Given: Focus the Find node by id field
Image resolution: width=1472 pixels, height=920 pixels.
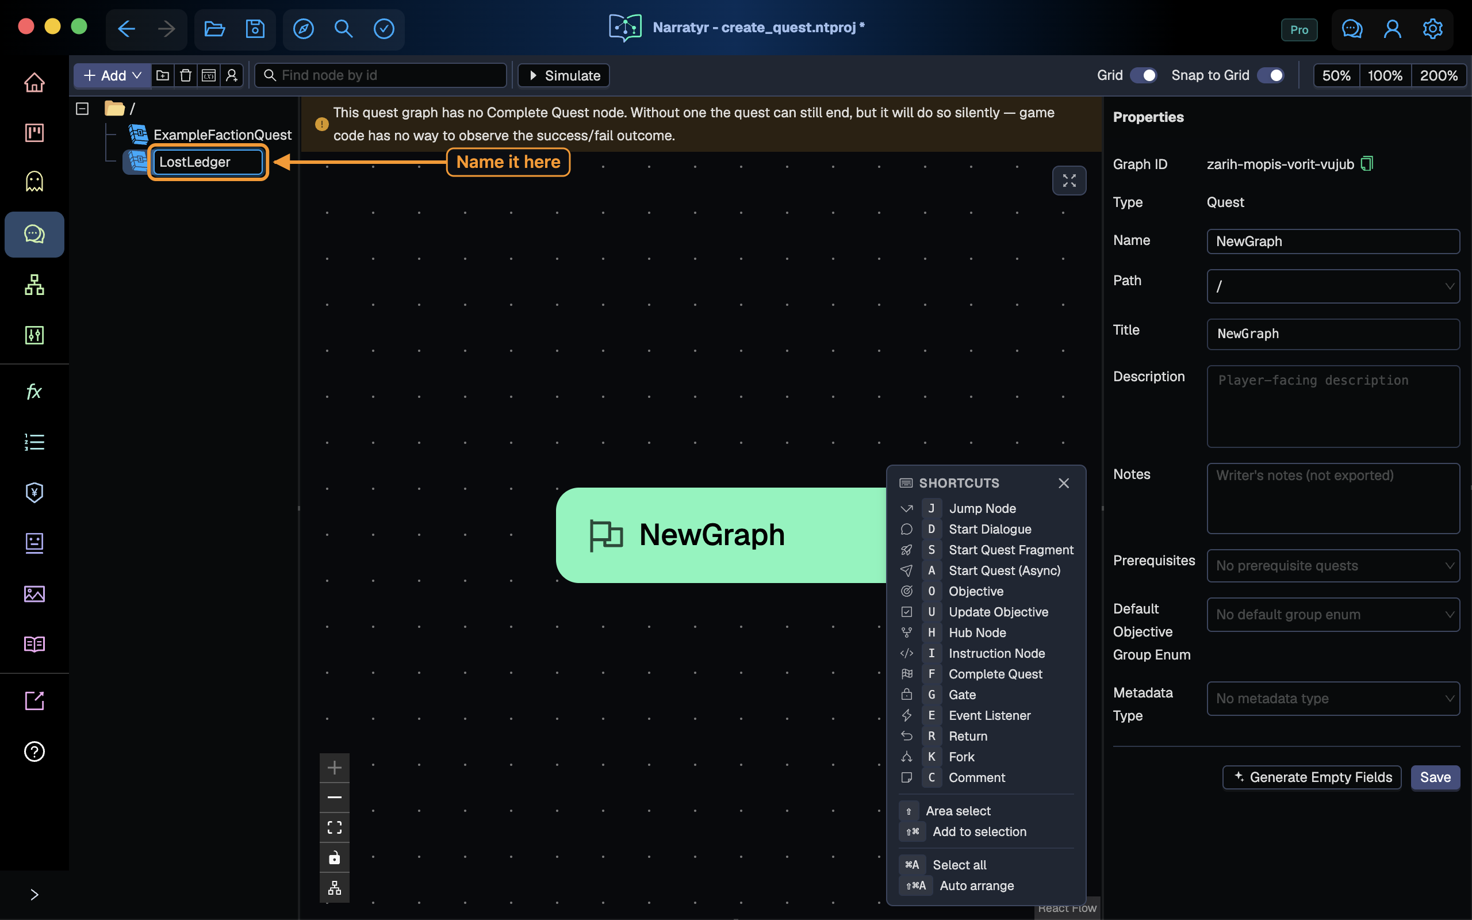Looking at the screenshot, I should tap(381, 75).
